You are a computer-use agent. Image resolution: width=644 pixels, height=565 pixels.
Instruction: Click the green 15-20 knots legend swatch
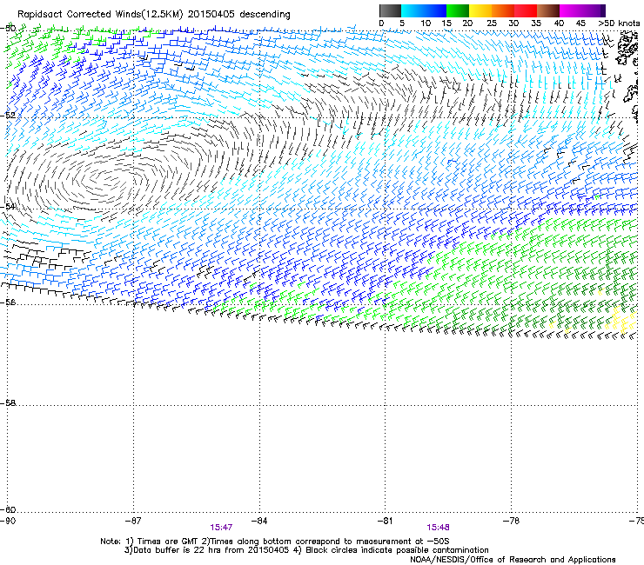(458, 10)
